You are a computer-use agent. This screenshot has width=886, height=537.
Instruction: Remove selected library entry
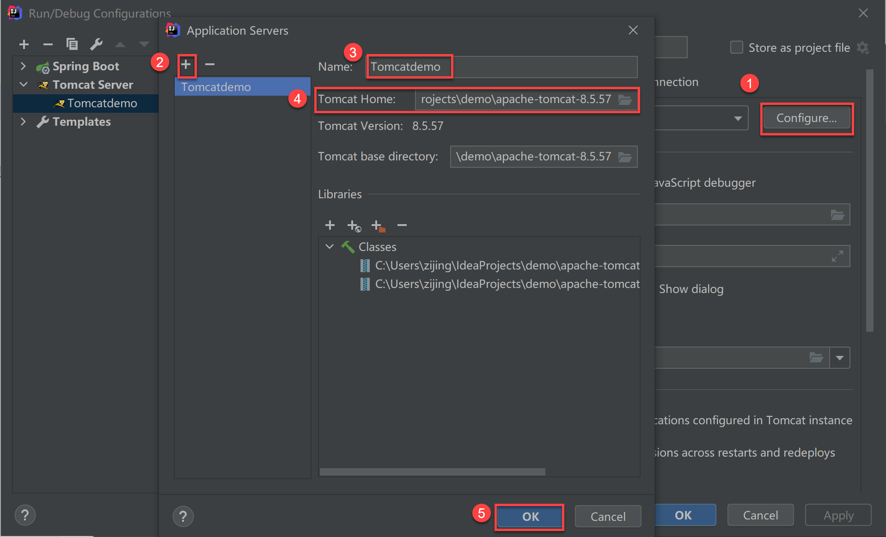402,225
